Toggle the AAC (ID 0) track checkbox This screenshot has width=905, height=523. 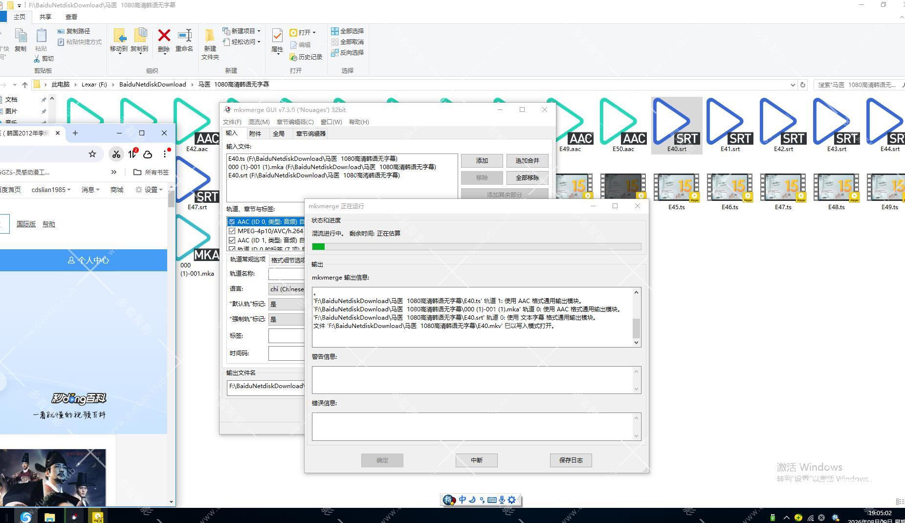[x=232, y=222]
